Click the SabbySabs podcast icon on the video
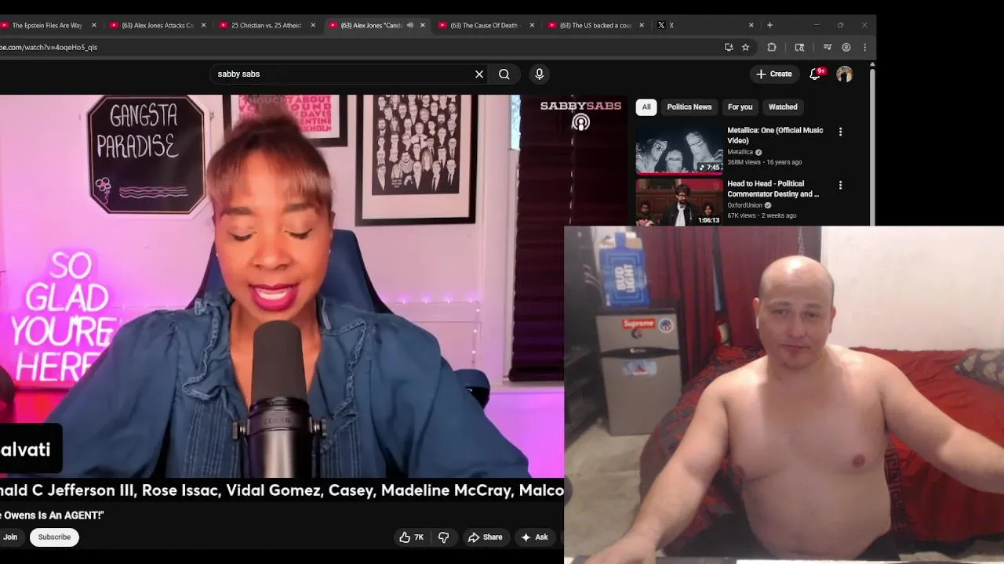The image size is (1004, 564). click(x=580, y=122)
